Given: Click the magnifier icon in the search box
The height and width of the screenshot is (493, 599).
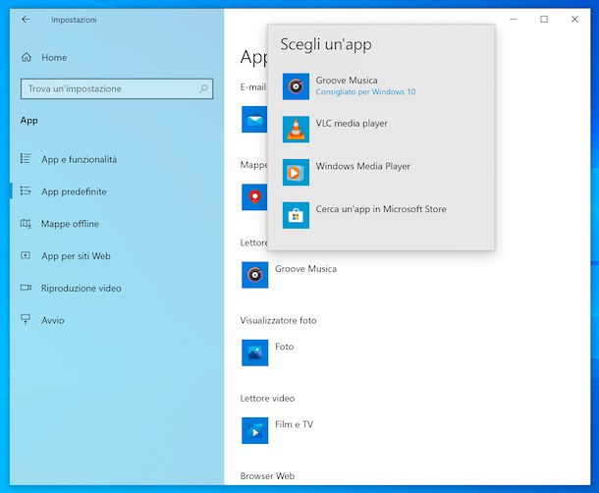Looking at the screenshot, I should coord(203,88).
